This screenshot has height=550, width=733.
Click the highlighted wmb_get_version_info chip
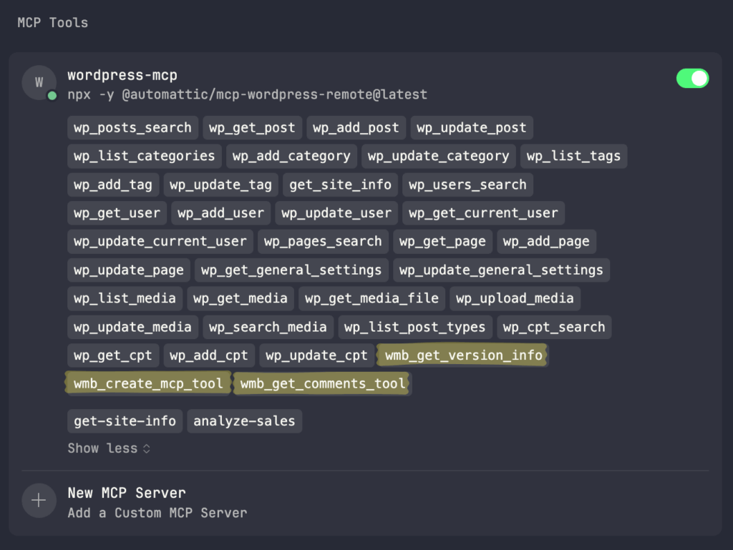tap(463, 355)
